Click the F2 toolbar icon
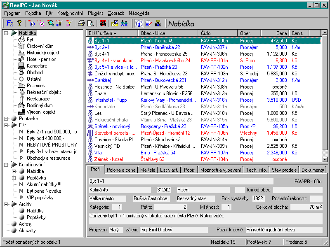This screenshot has width=330, height=247. (x=10, y=23)
